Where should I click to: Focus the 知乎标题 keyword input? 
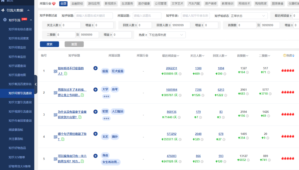94,15
